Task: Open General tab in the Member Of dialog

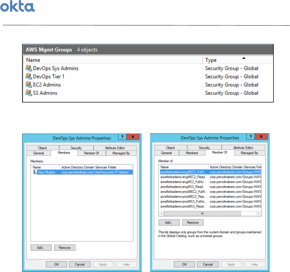Action: [x=166, y=153]
